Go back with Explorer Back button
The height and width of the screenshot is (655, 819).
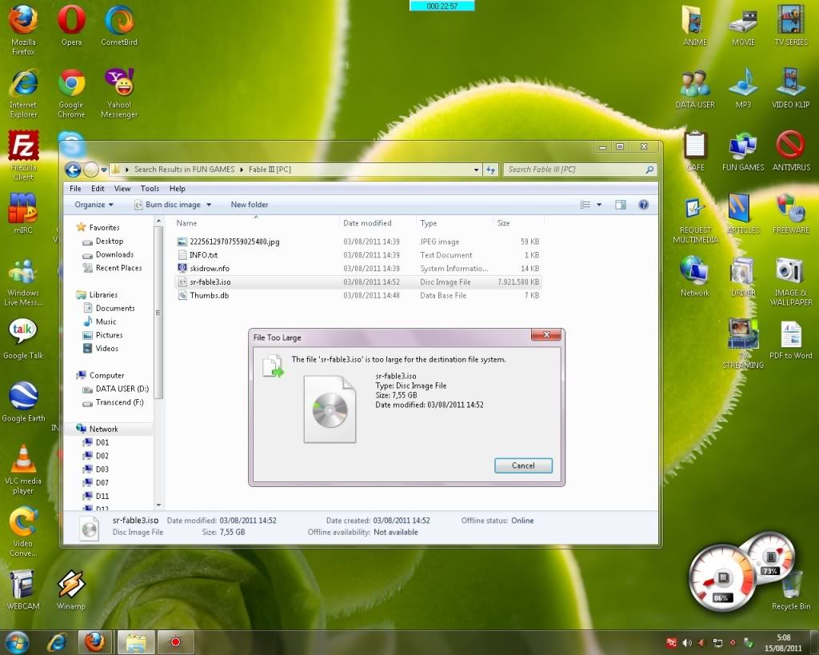point(73,170)
